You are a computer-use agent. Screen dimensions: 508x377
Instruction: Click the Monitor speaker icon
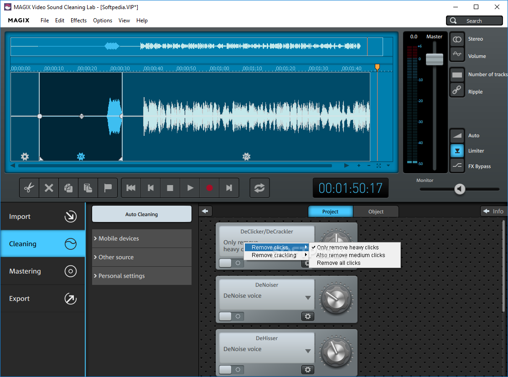[x=460, y=189]
